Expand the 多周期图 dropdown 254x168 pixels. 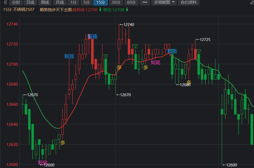point(164,2)
